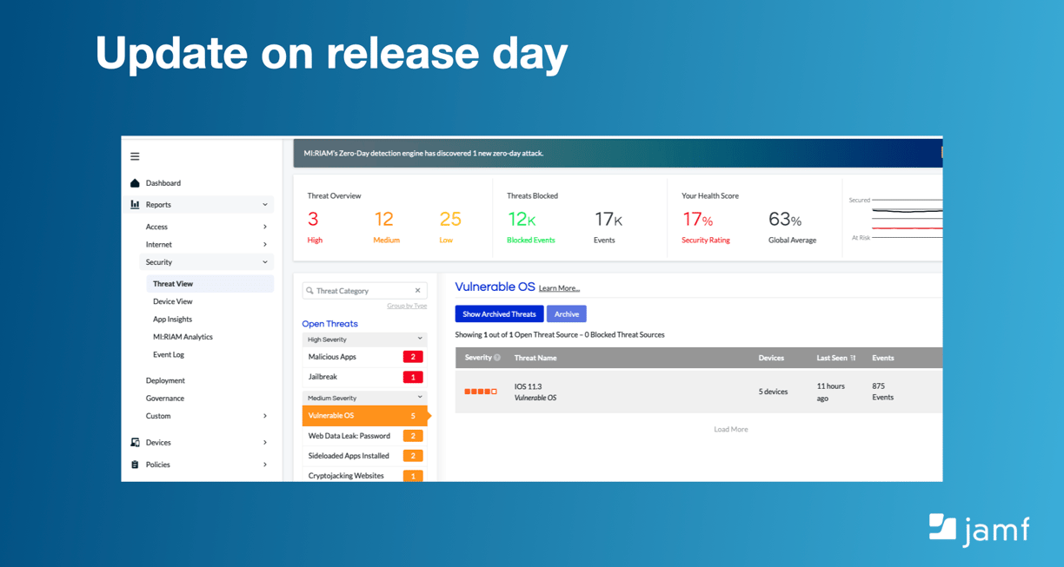The image size is (1064, 567).
Task: Open MI:RIAM Analytics page
Action: tap(183, 337)
